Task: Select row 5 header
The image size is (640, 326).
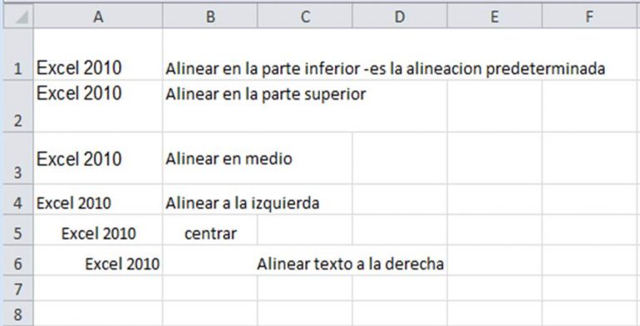Action: point(18,230)
